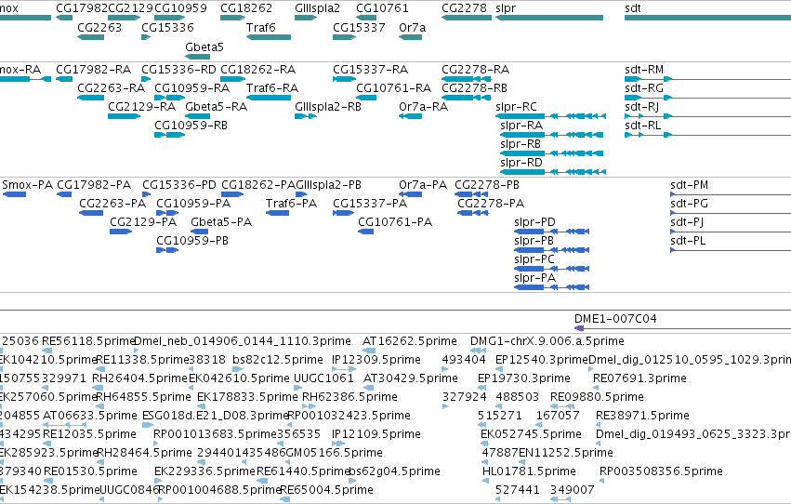Click the sdt-RG transcript
Viewport: 791px width, 504px height.
point(707,98)
